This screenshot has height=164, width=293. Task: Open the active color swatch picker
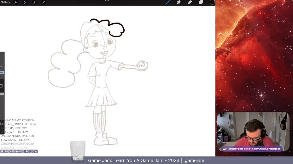click(x=212, y=3)
